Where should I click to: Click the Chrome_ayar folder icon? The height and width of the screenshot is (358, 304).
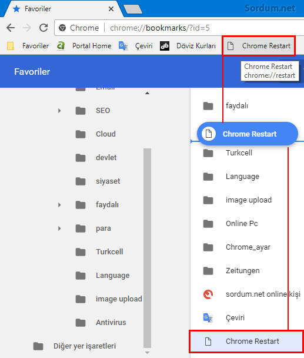[x=208, y=247]
